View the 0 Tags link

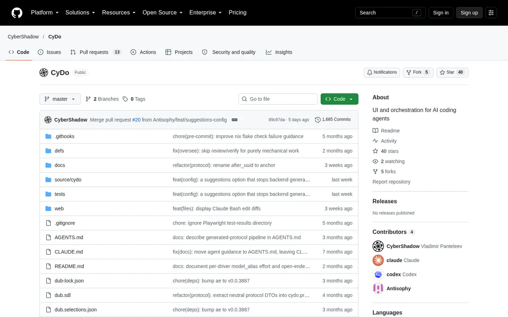pyautogui.click(x=134, y=99)
